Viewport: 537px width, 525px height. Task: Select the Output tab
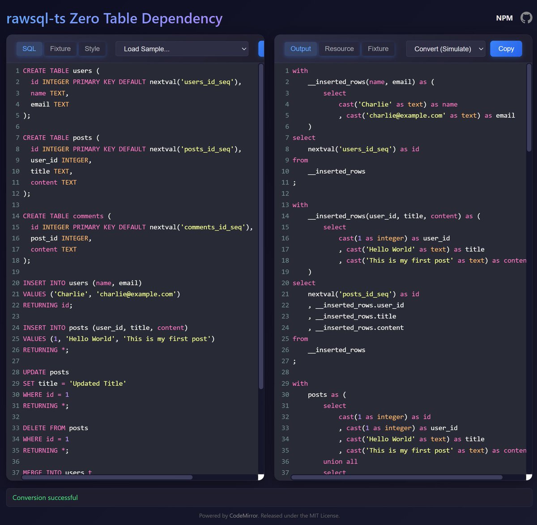(300, 48)
